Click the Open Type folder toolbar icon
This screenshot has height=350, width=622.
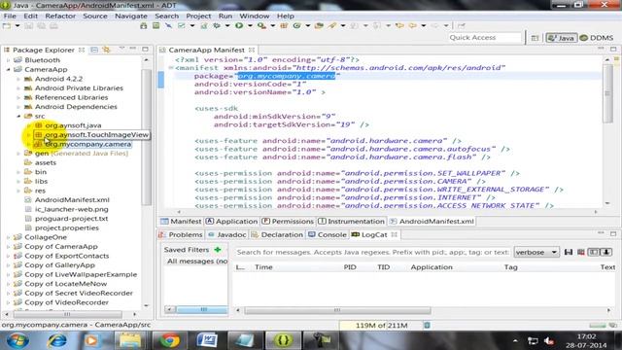tap(319, 26)
